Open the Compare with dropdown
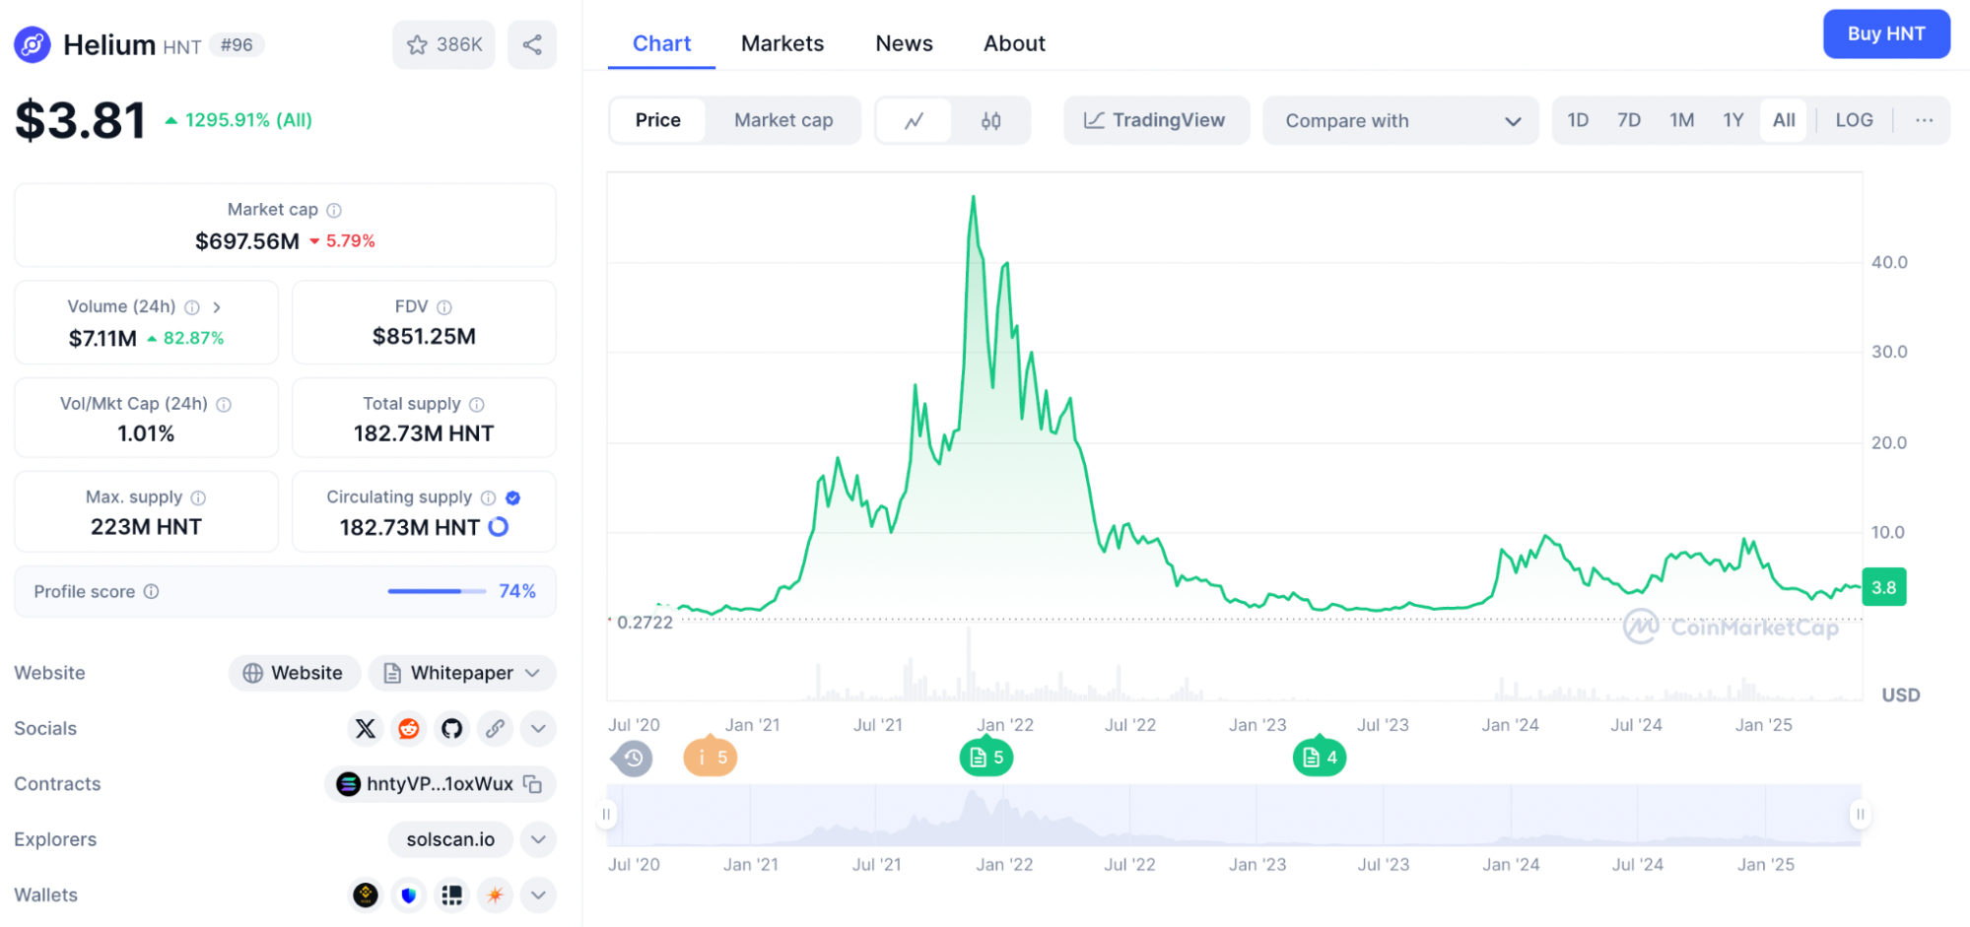 [x=1400, y=120]
